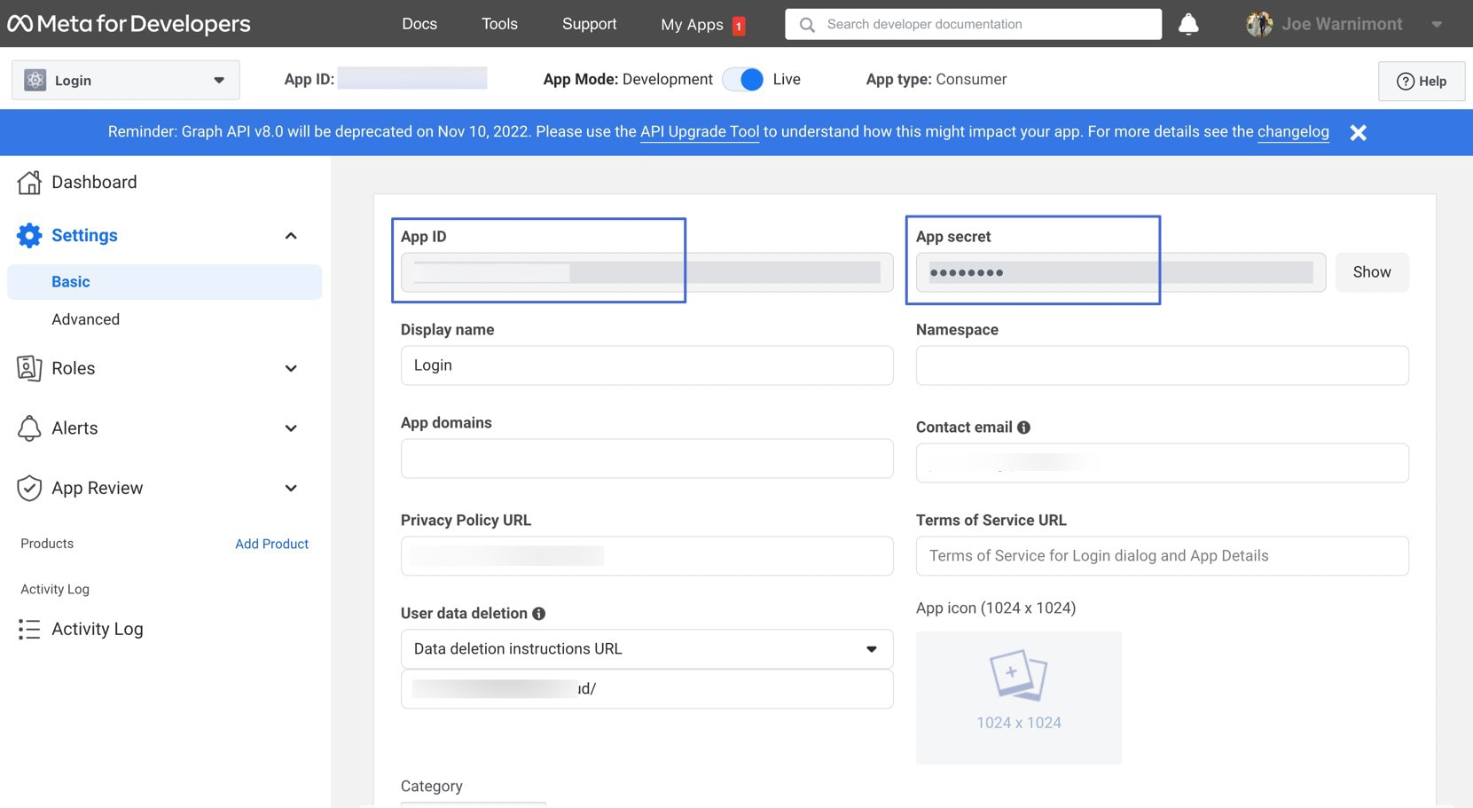
Task: Select the App Review shield icon
Action: pos(29,487)
